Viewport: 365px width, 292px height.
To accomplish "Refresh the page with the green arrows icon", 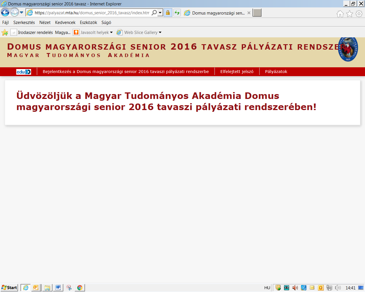I will click(177, 13).
